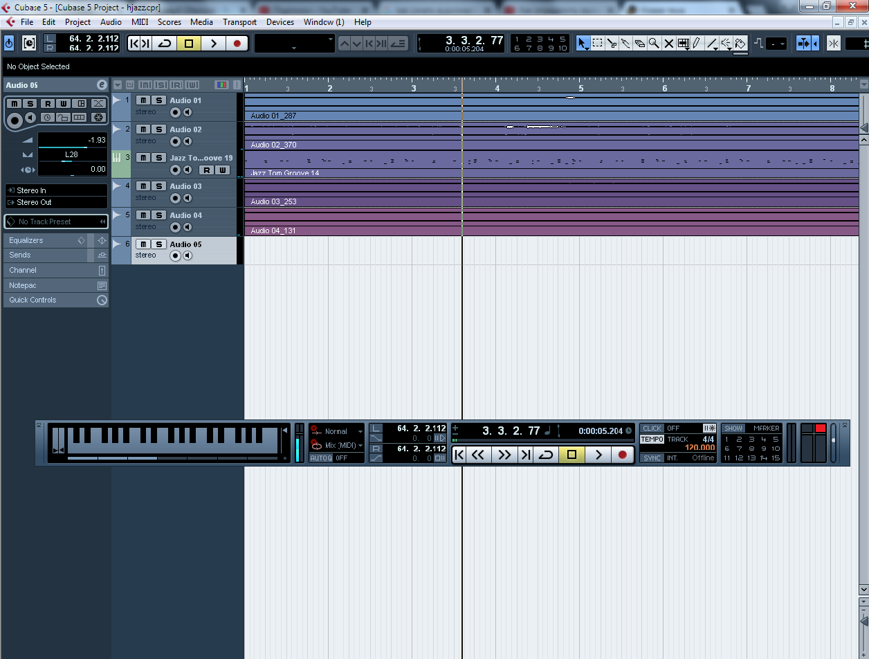Open Mix (MIDI) cycle record mode dropdown
The height and width of the screenshot is (659, 869).
(337, 445)
